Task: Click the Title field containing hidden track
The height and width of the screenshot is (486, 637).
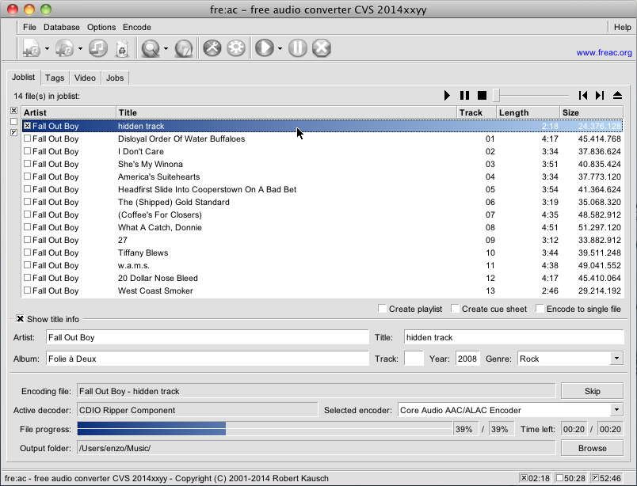Action: [514, 337]
